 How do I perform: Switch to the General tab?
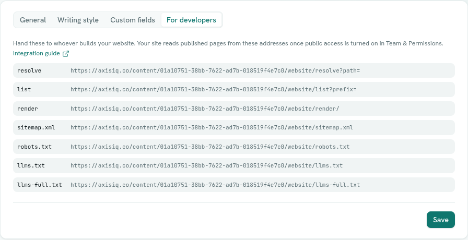(x=33, y=20)
